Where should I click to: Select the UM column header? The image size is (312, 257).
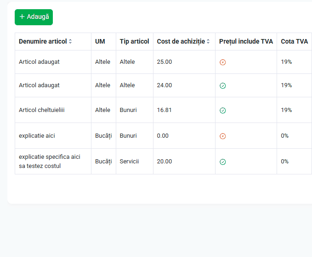(103, 41)
